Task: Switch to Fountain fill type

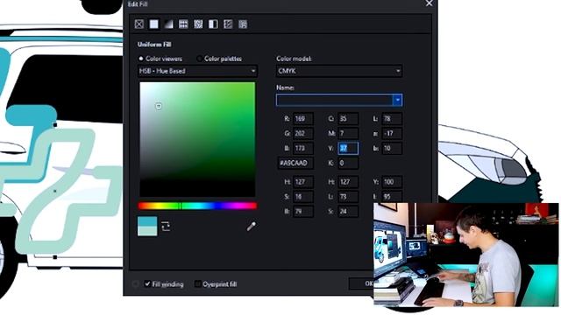Action: click(168, 24)
